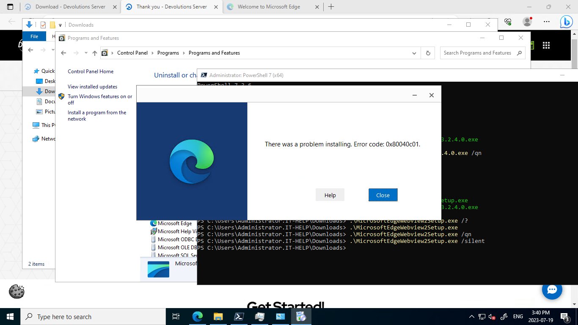
Task: Open the notification center icon
Action: pos(565,317)
